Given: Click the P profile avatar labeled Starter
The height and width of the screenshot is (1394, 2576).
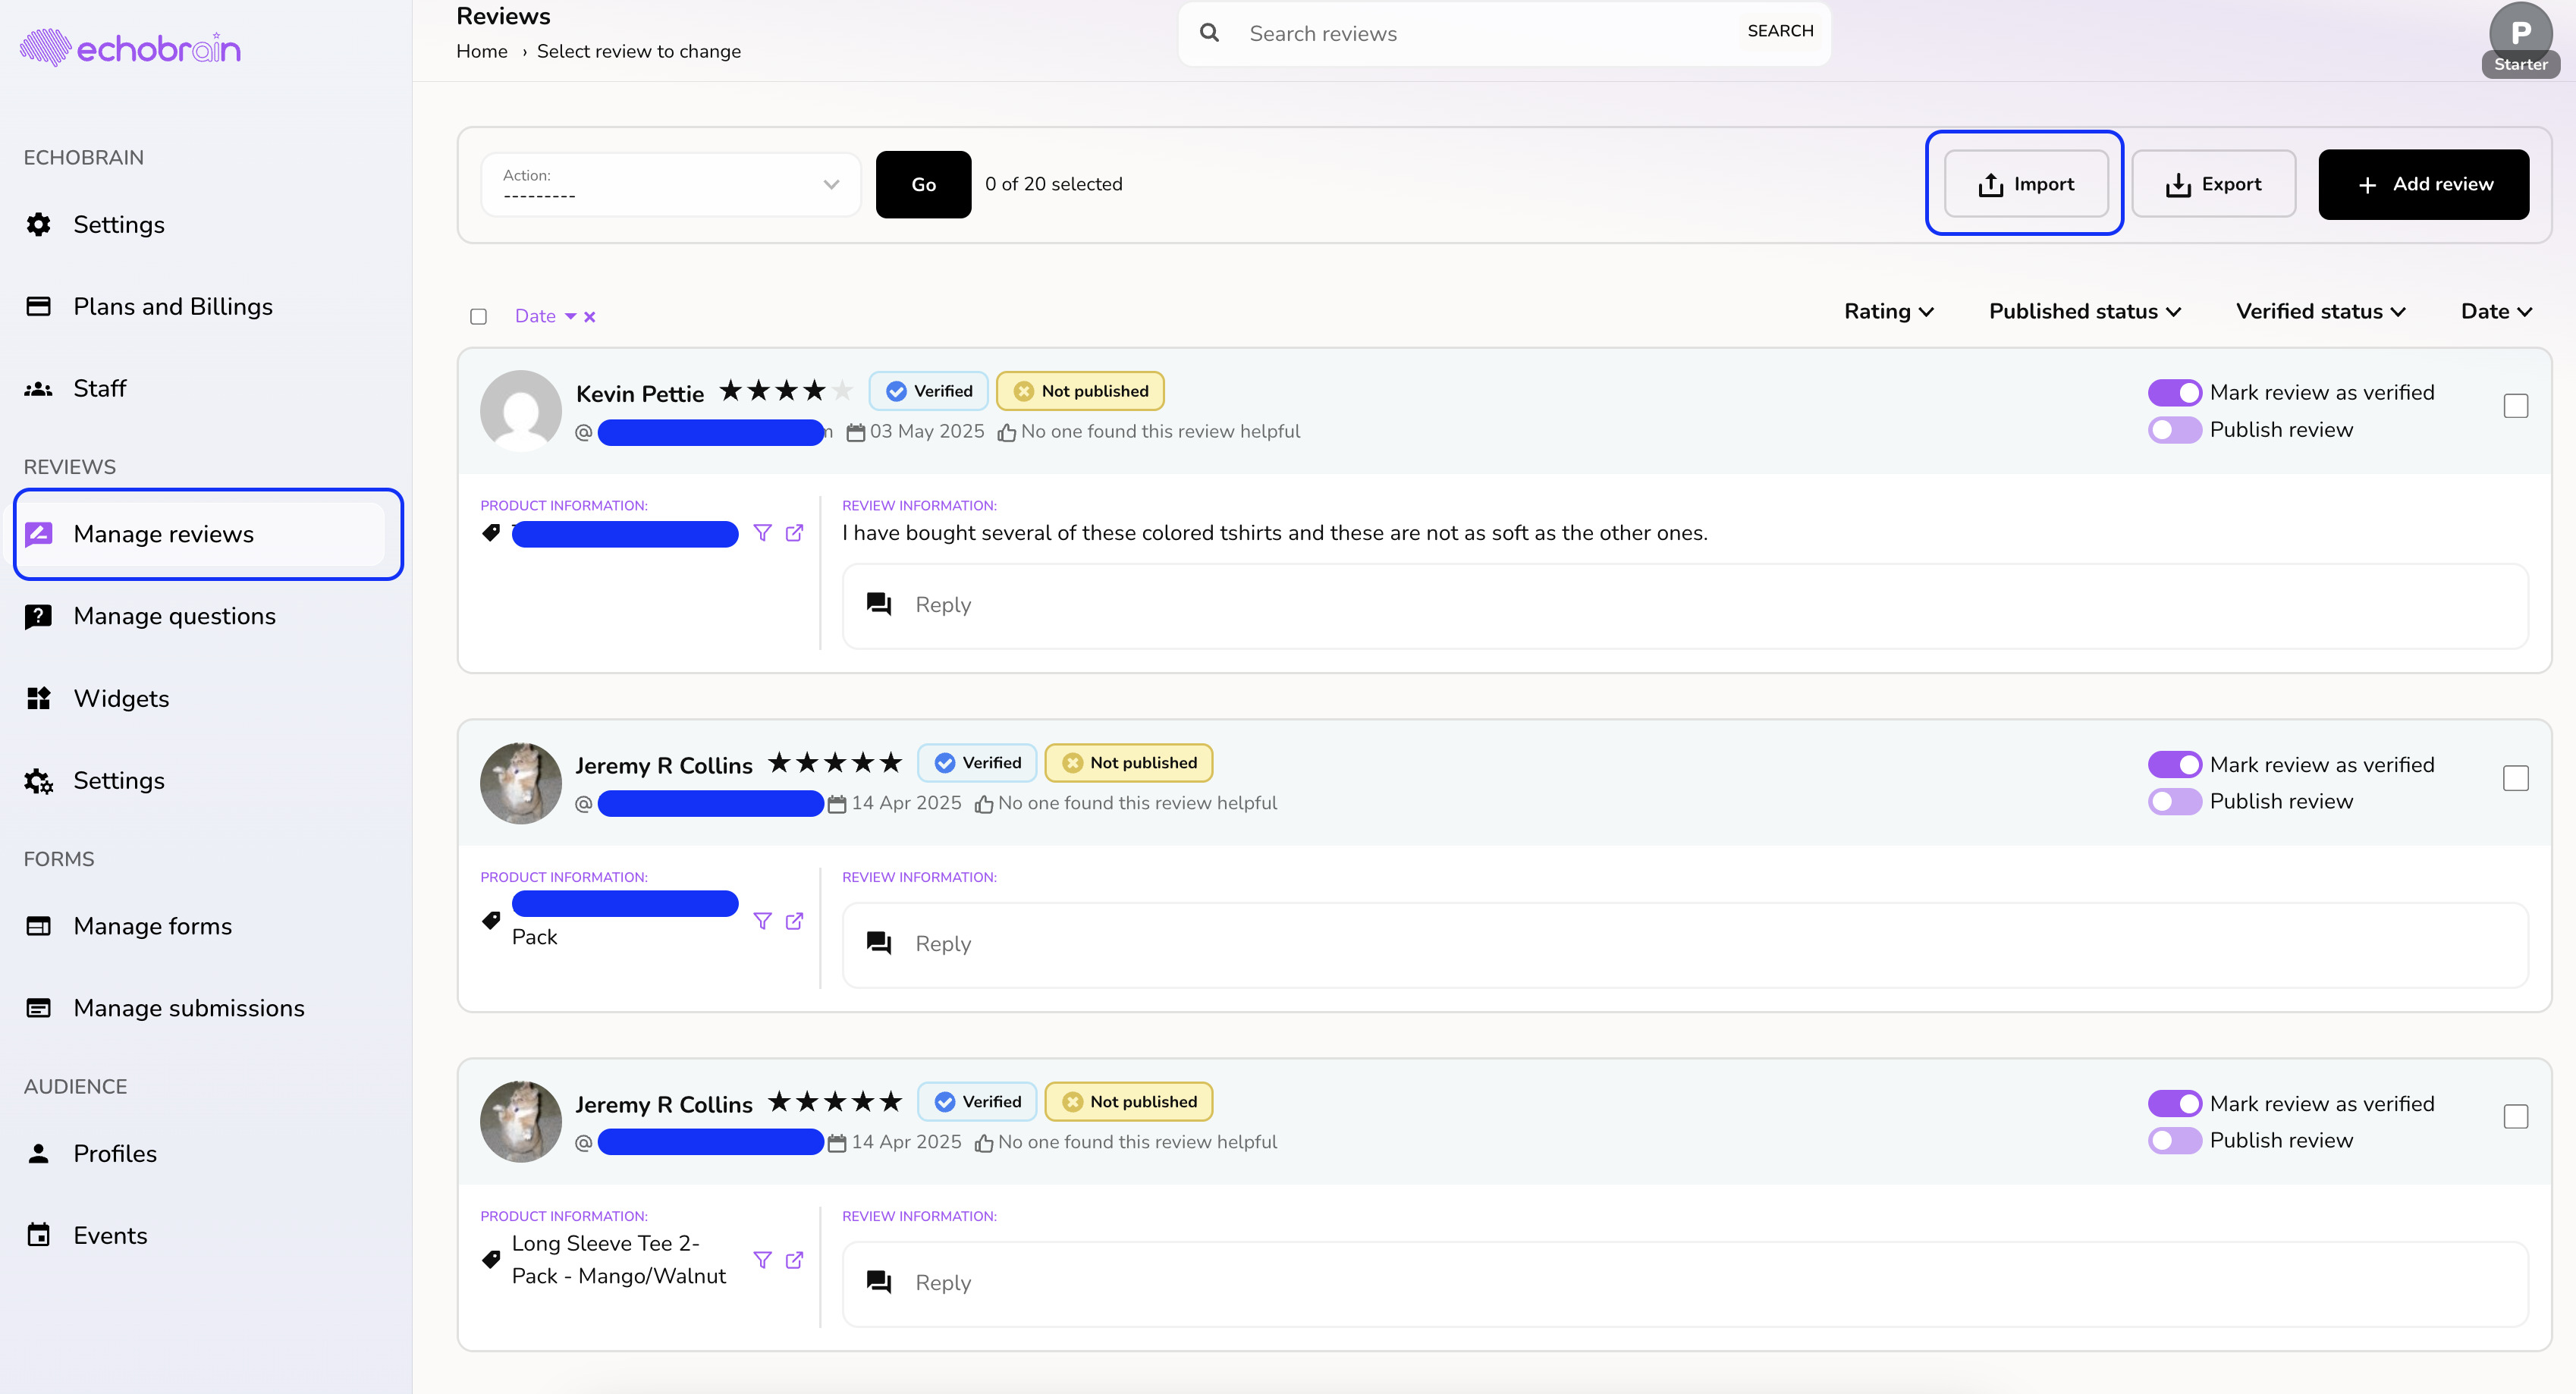Looking at the screenshot, I should click(2520, 34).
